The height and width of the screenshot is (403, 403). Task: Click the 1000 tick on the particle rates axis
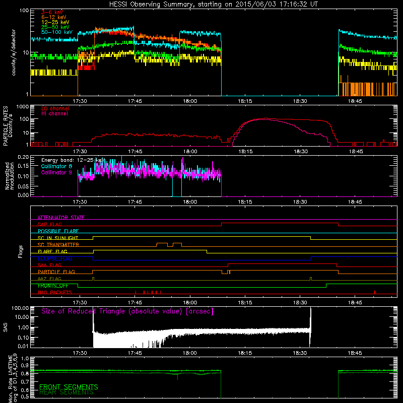[23, 107]
